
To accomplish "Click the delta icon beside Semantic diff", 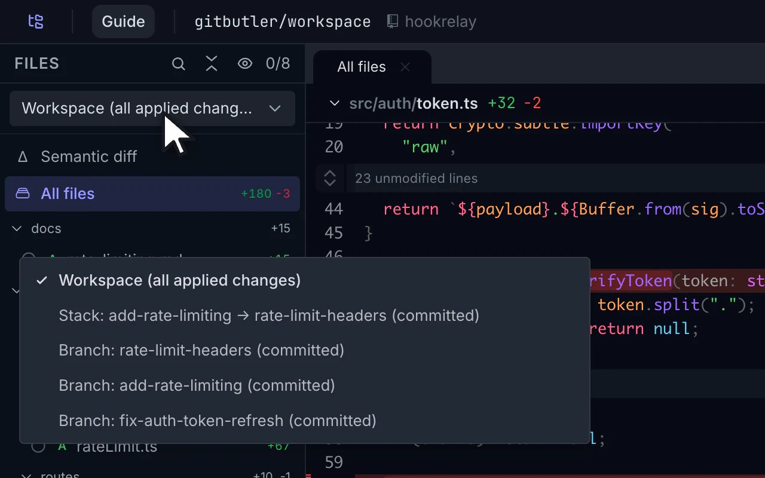I will pos(23,157).
